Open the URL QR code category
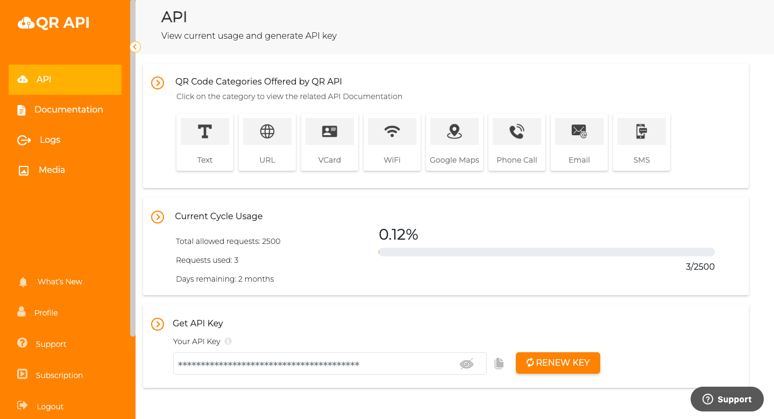The height and width of the screenshot is (419, 774). (267, 141)
